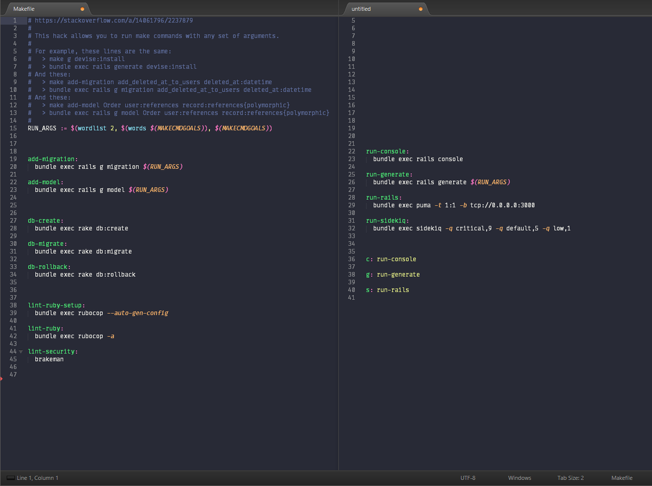Click the 'For example, these lines are the same' comment

(99, 51)
